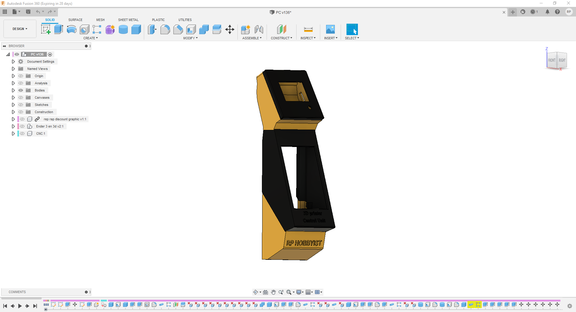Hide the Bodies folder
Screen dimensions: 576x312
tap(21, 90)
